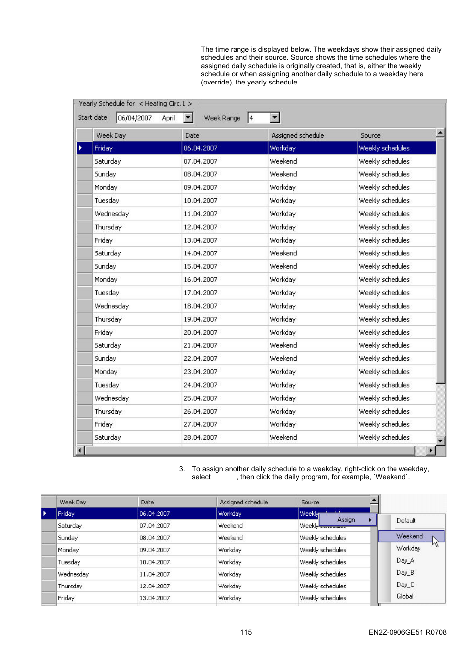This screenshot has width=474, height=671.
Task: Click the Source column header in upper table
Action: (396, 135)
